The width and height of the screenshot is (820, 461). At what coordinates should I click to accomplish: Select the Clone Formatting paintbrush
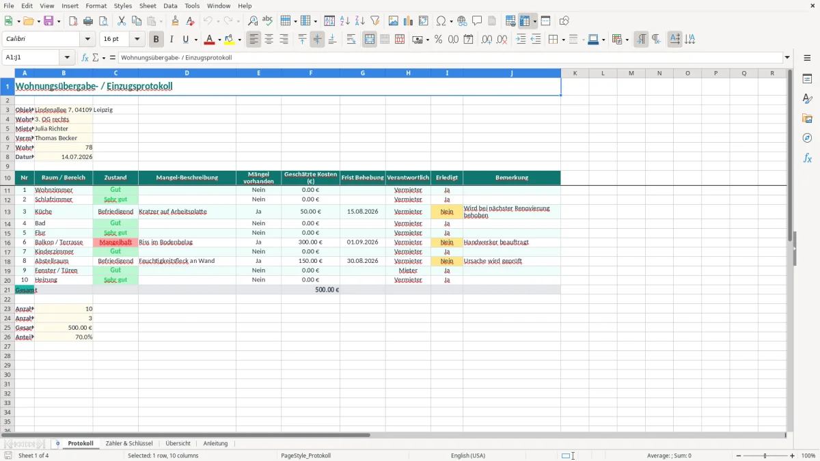[175, 21]
